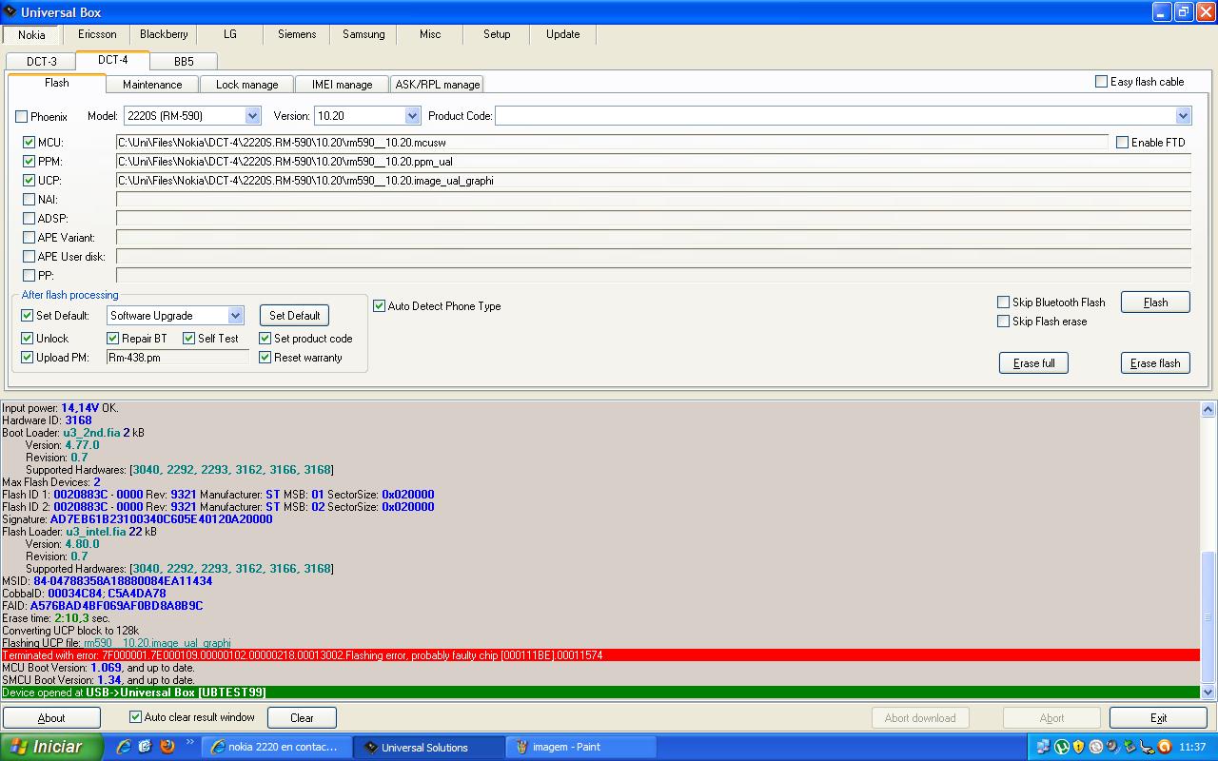Toggle Auto Detect Phone Type
Screen dimensions: 1218x761
click(x=380, y=306)
